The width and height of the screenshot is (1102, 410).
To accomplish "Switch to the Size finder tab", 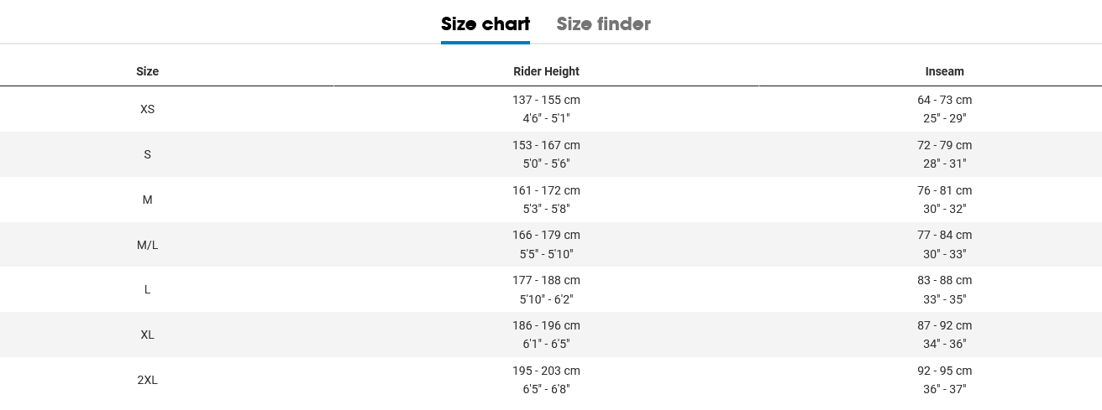I will pyautogui.click(x=603, y=24).
